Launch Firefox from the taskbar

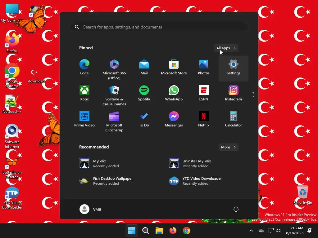pos(173,231)
